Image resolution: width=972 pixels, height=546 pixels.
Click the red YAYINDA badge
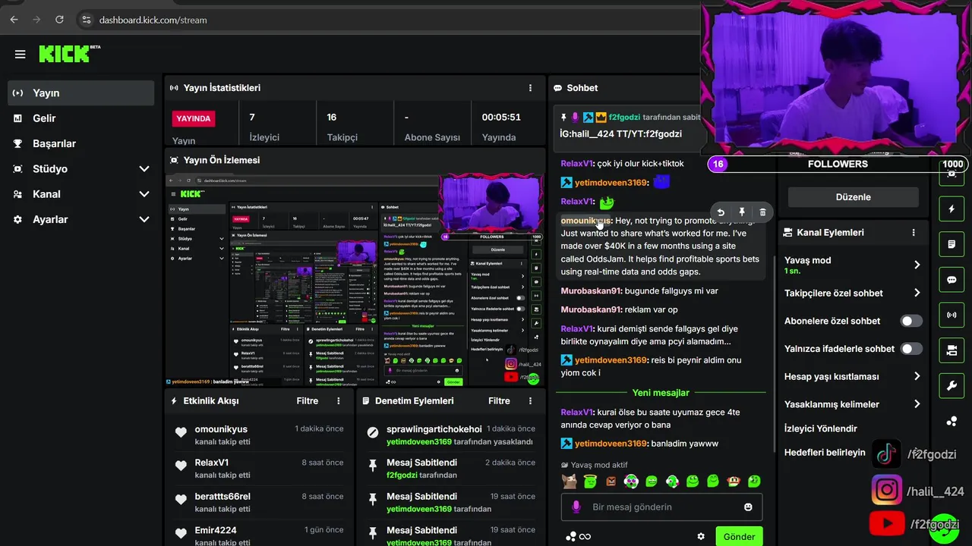click(194, 118)
